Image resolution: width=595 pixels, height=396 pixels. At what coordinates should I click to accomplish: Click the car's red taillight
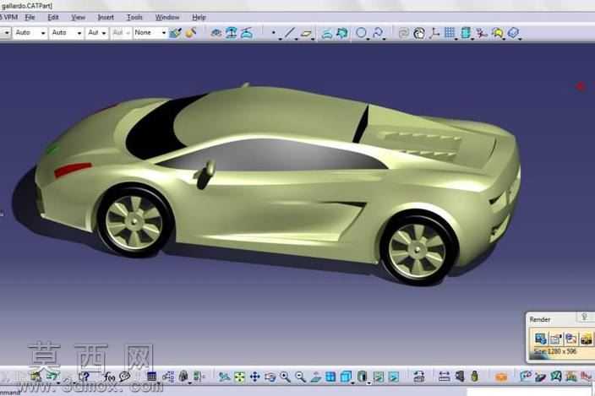tap(73, 170)
